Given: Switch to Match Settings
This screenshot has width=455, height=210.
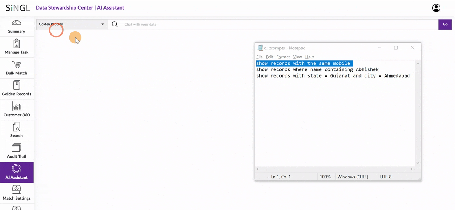Looking at the screenshot, I should click(x=16, y=193).
